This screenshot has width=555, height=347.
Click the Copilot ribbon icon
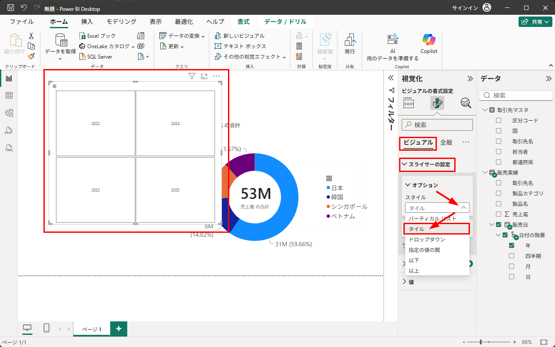tap(429, 43)
